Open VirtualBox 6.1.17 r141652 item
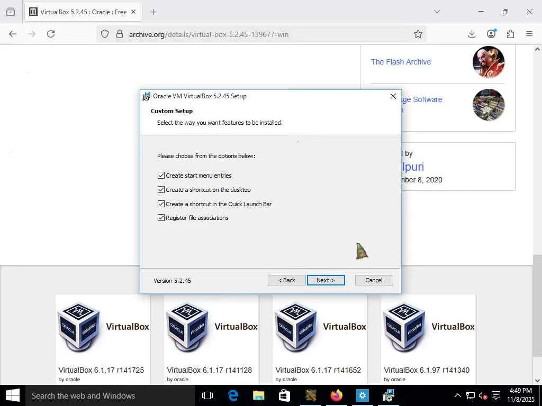The image size is (542, 406). pos(318,370)
